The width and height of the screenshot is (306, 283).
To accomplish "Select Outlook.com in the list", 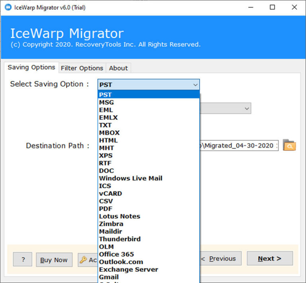I will (x=149, y=262).
